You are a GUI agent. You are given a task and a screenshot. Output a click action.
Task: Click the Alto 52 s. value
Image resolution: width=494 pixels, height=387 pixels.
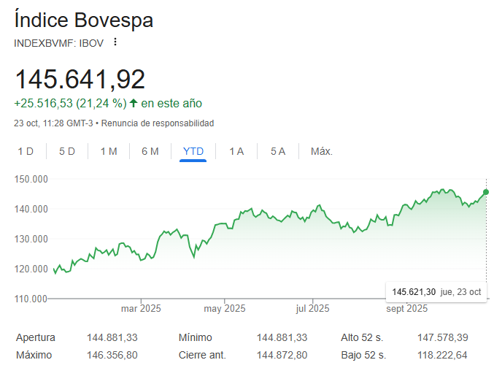click(441, 337)
